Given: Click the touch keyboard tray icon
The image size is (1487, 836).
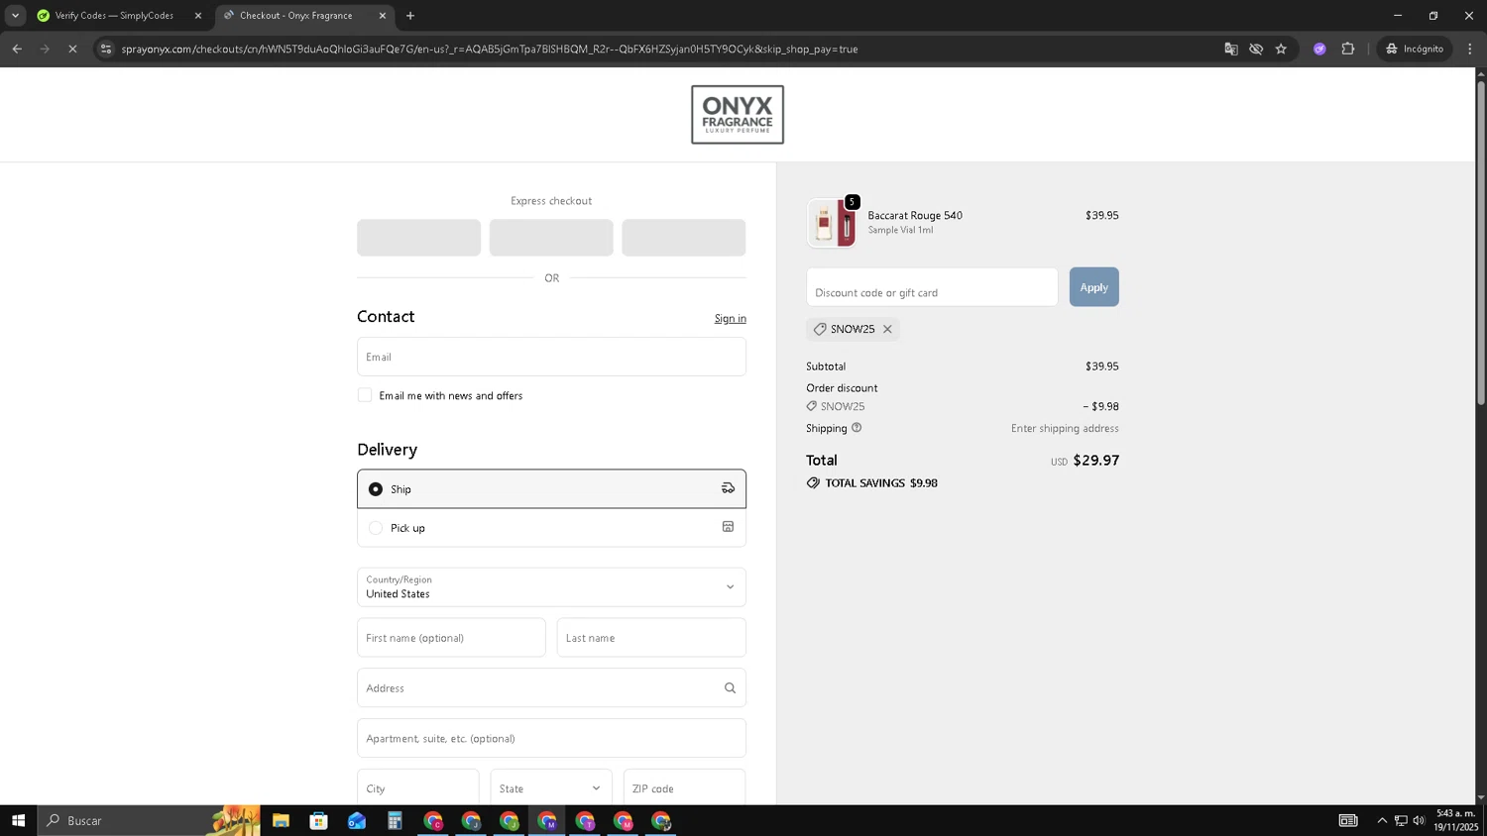Looking at the screenshot, I should (1348, 820).
